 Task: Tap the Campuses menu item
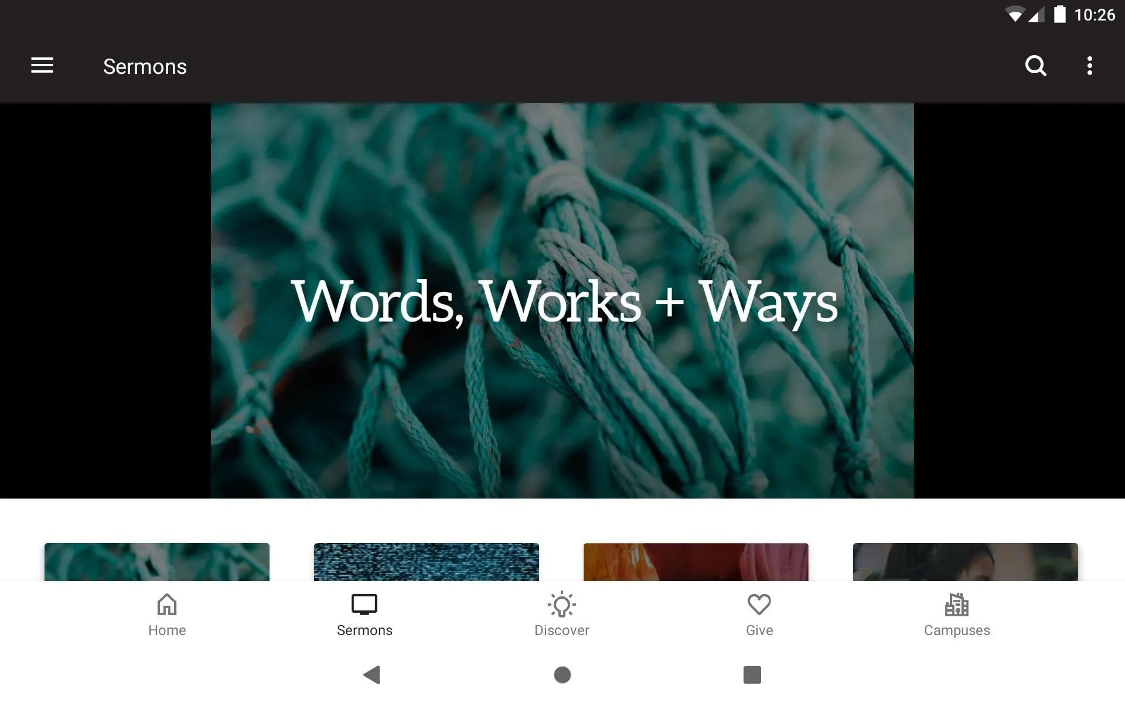click(x=956, y=613)
